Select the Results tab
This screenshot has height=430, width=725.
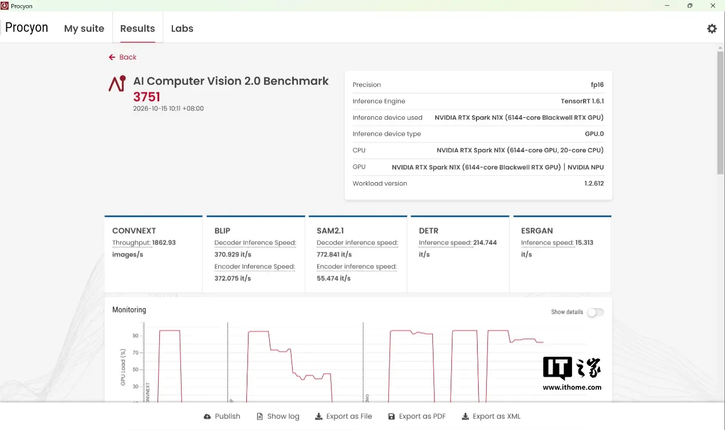137,29
